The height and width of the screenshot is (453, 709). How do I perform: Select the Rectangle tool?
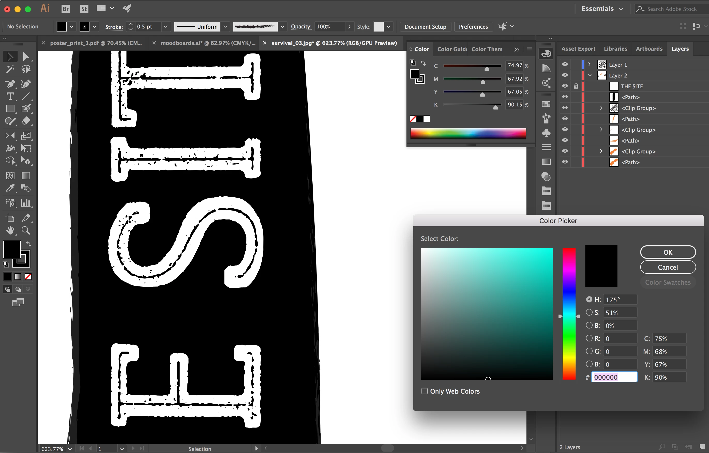pos(10,109)
